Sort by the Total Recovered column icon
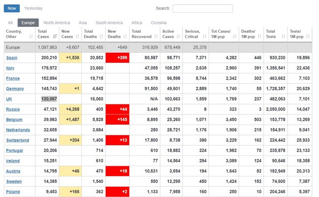This screenshot has width=319, height=197. (156, 37)
